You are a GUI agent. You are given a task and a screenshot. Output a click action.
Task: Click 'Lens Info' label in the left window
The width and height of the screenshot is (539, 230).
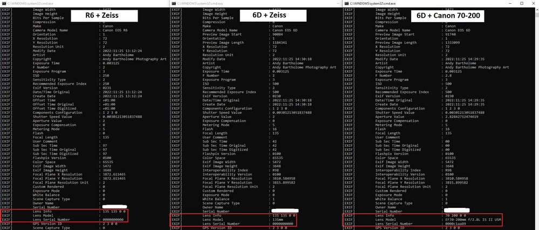[x=42, y=212]
